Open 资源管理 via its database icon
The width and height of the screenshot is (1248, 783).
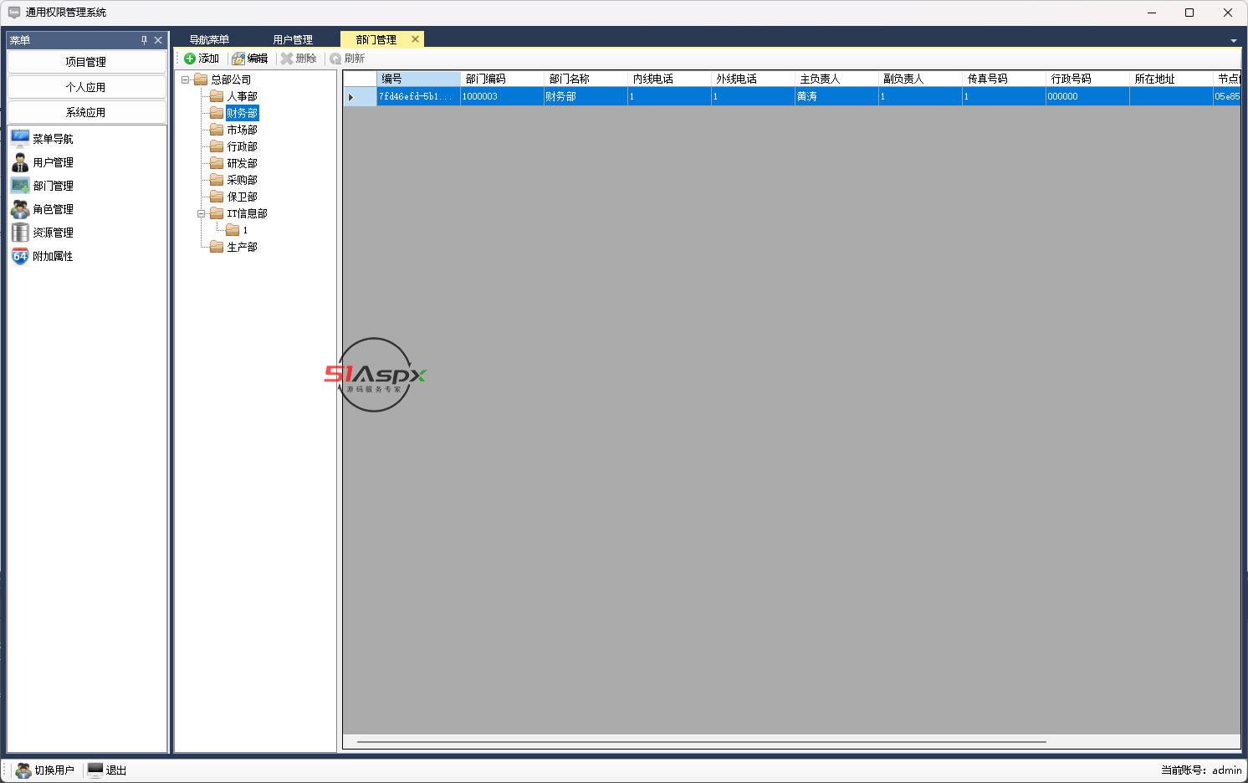(x=20, y=233)
